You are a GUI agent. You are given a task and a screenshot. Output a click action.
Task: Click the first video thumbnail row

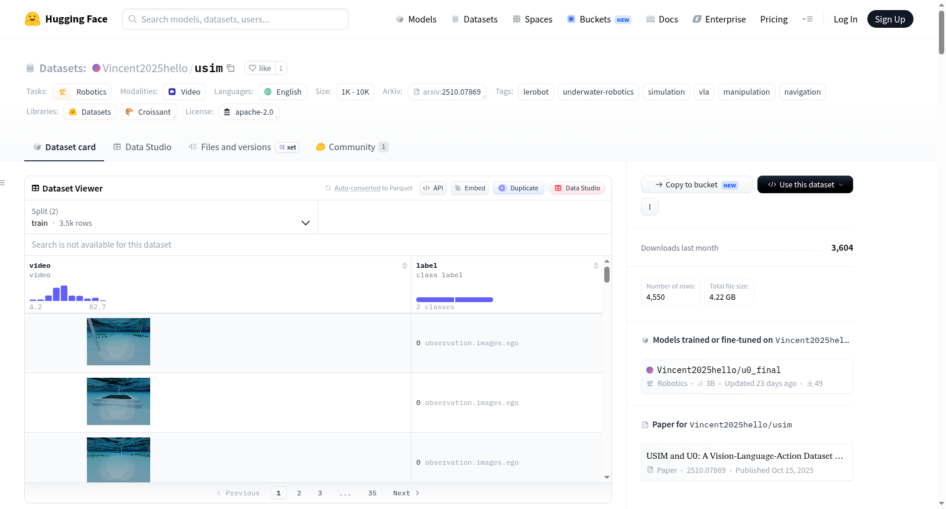click(118, 342)
